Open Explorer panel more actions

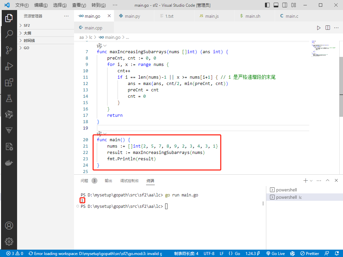point(66,16)
